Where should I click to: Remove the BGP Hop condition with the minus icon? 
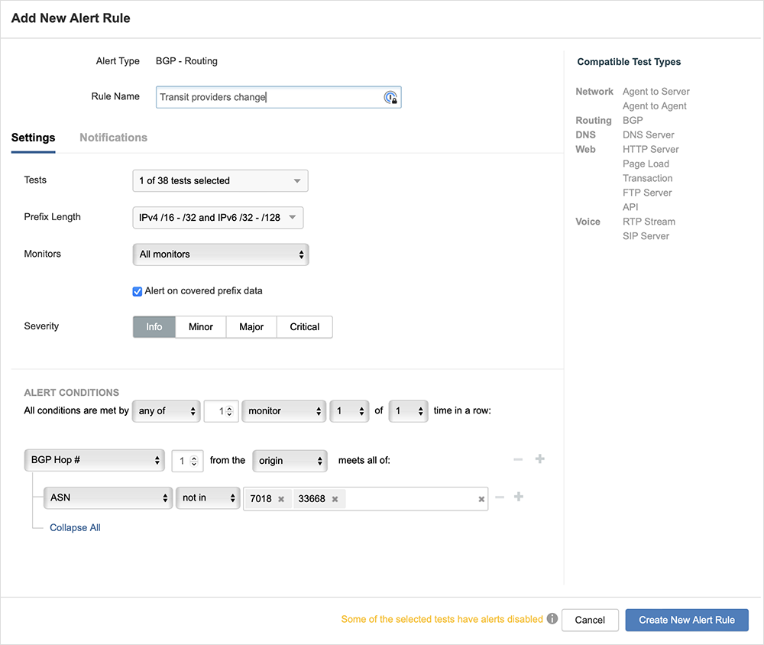point(518,459)
